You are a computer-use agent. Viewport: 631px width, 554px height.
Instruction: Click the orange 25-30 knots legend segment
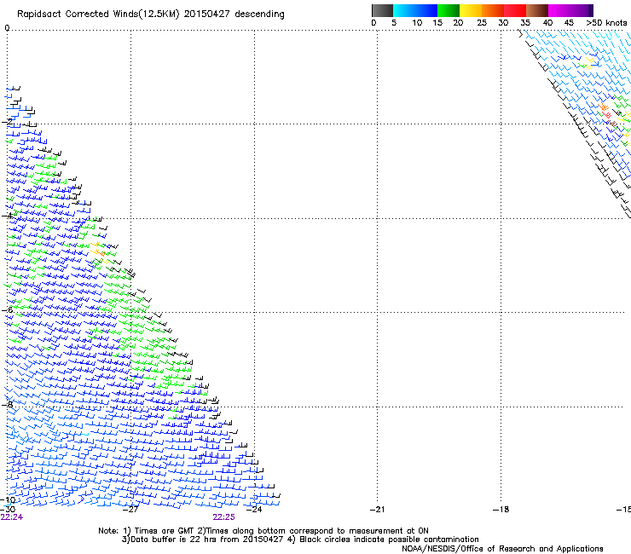[493, 10]
